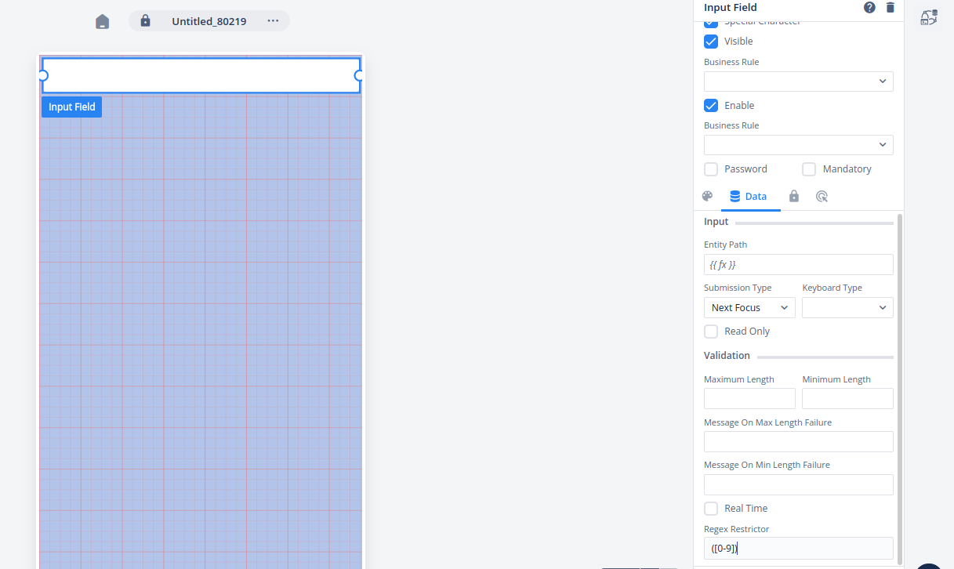Click the data flow icon at top right
954x569 pixels.
(x=929, y=18)
